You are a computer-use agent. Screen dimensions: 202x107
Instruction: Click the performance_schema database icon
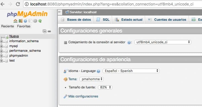click(6, 51)
